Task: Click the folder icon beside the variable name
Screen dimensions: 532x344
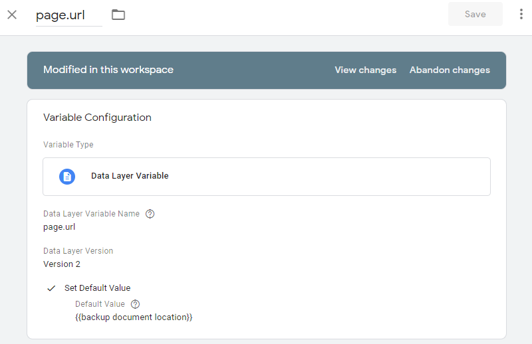Action: click(118, 15)
